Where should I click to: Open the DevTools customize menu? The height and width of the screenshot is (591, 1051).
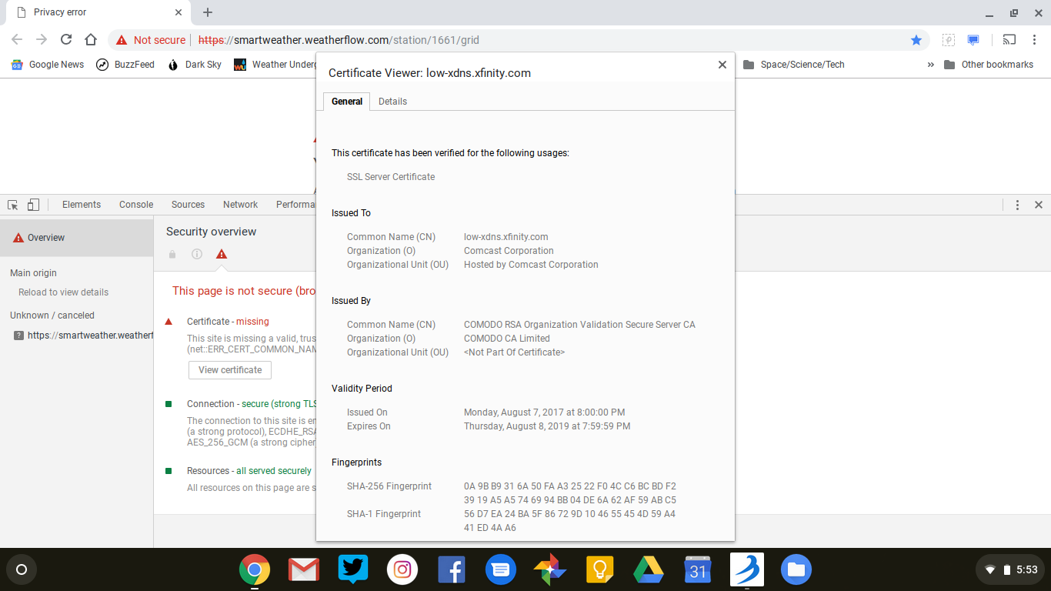(1017, 205)
